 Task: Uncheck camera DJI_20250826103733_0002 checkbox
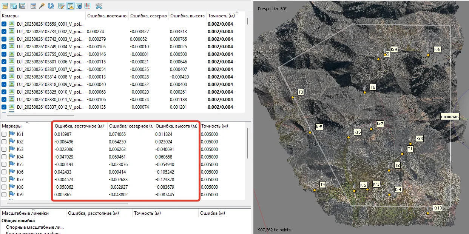click(4, 32)
